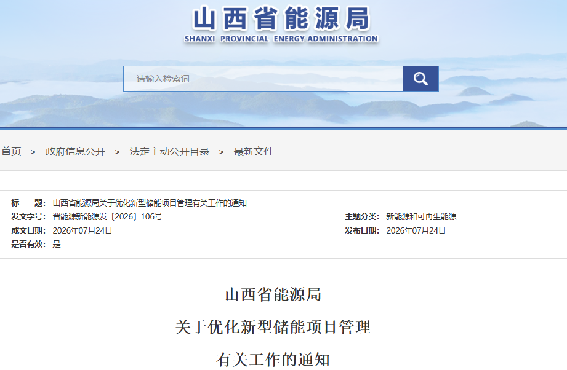Click the 发布日期 label

(362, 230)
